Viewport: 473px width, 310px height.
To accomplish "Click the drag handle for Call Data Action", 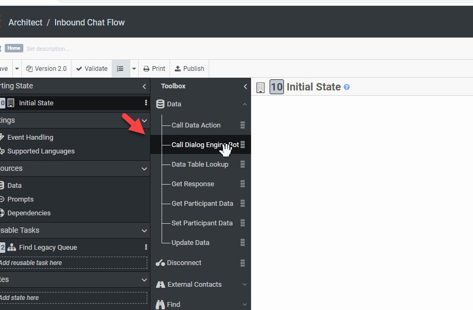I will click(243, 125).
